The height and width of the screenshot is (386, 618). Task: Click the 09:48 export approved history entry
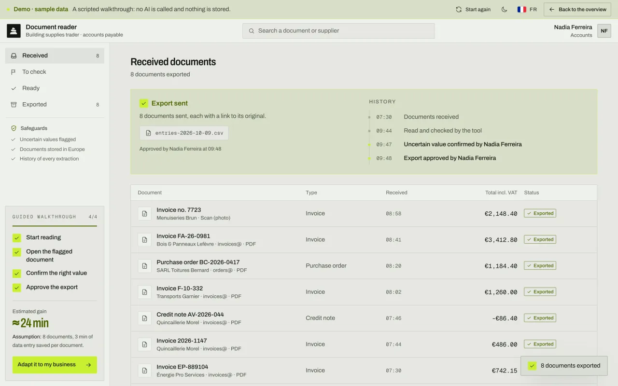(431, 158)
